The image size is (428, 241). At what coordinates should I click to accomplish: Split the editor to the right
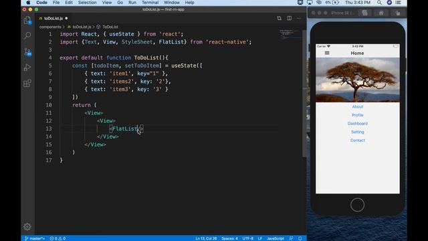pyautogui.click(x=289, y=18)
